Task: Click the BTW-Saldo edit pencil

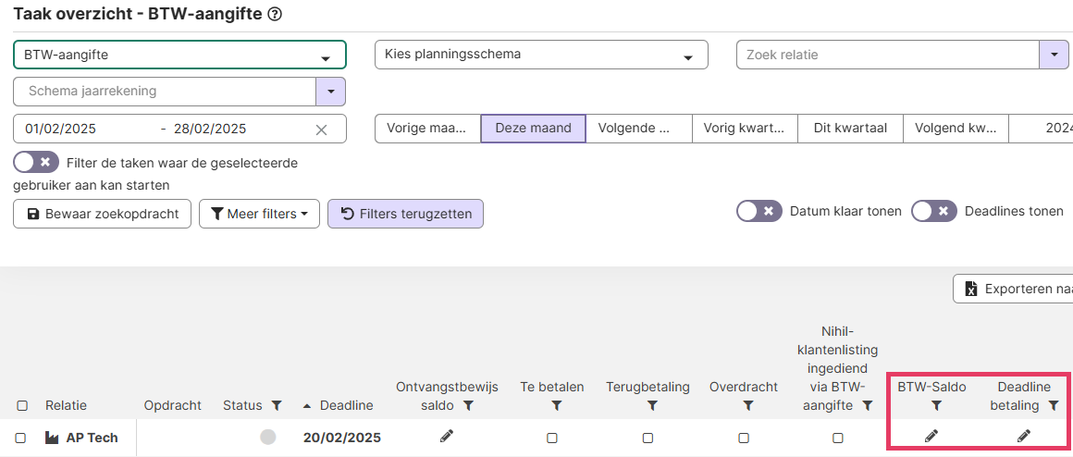Action: (931, 436)
